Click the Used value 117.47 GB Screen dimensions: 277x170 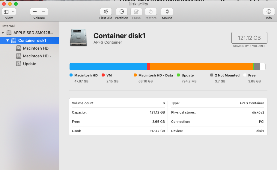click(x=157, y=131)
